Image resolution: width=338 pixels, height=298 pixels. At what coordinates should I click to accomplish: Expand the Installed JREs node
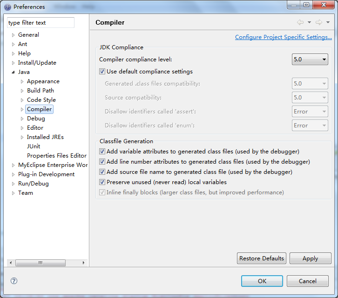click(x=22, y=137)
